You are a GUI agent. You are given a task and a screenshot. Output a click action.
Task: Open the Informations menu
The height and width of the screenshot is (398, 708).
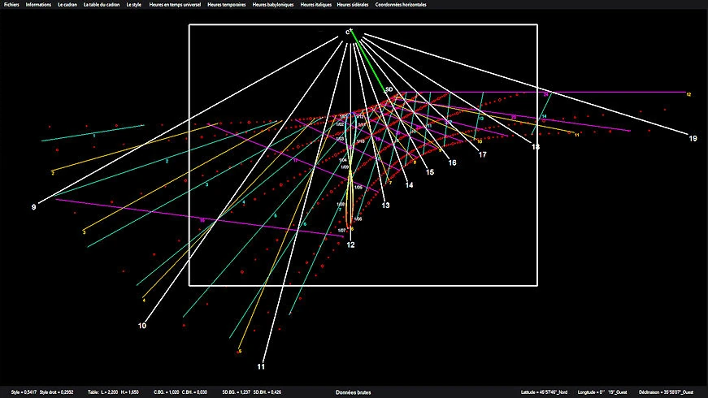tap(38, 5)
